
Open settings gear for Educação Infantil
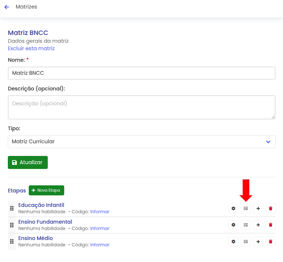[x=233, y=208]
